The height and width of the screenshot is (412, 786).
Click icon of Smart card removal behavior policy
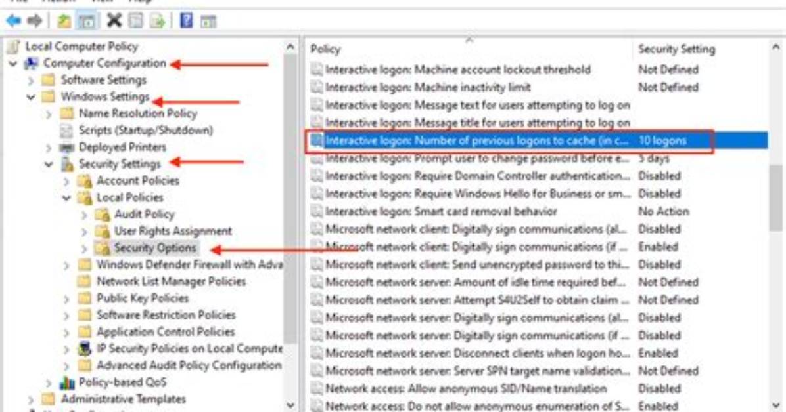(317, 211)
